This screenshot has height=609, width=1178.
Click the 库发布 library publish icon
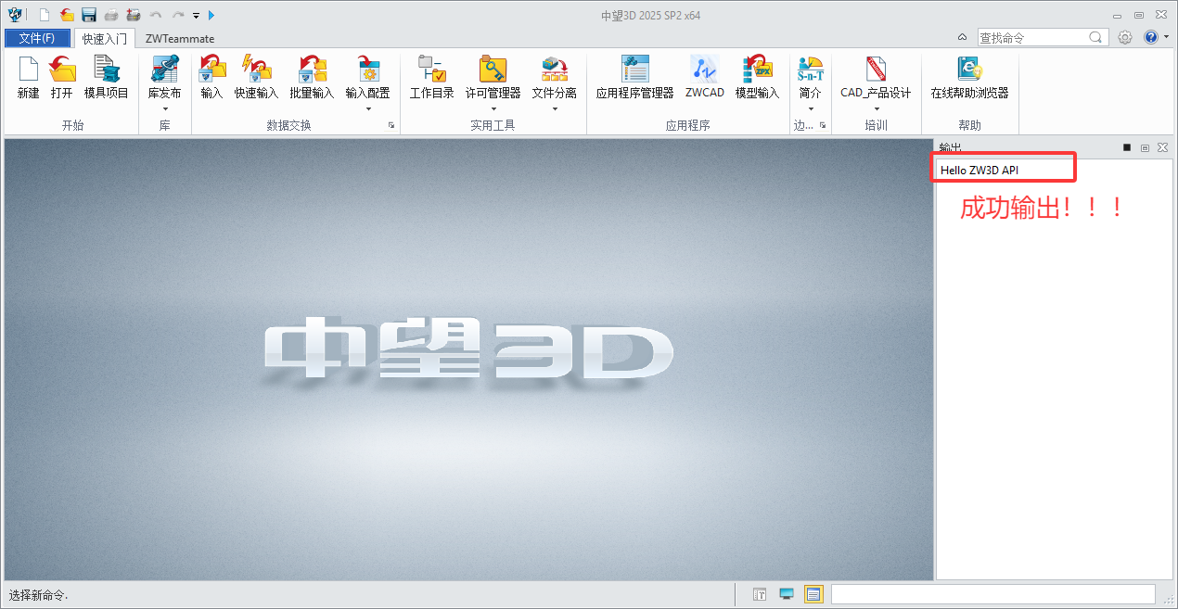[x=165, y=70]
